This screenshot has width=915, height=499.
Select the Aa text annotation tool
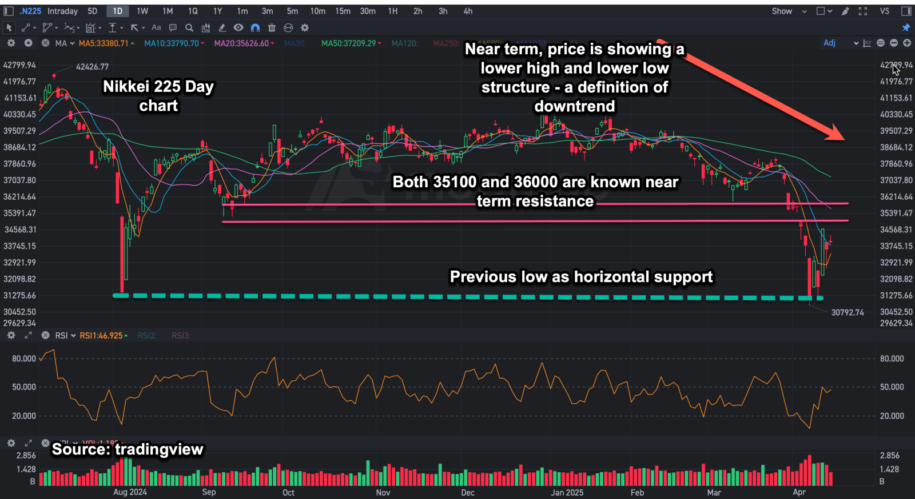click(156, 27)
